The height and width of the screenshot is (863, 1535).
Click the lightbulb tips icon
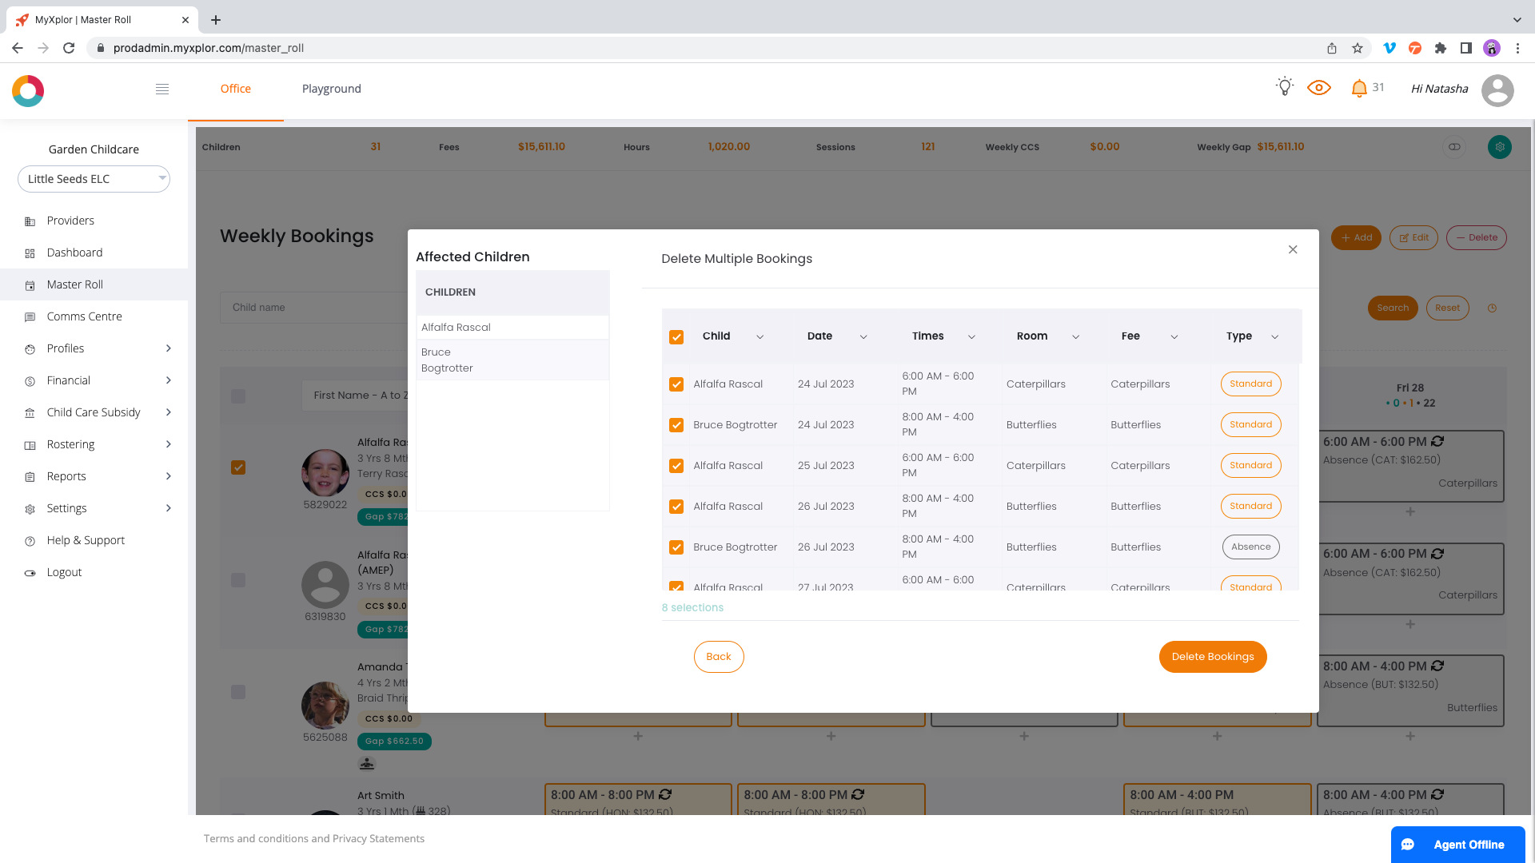click(1284, 87)
